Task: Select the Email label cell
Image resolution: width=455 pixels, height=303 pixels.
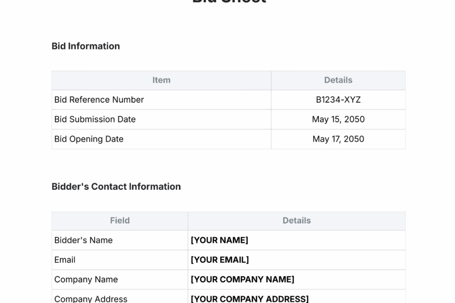Action: pyautogui.click(x=65, y=260)
